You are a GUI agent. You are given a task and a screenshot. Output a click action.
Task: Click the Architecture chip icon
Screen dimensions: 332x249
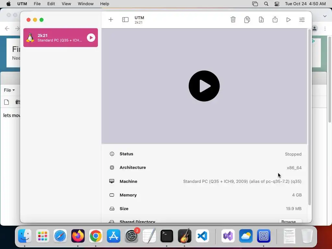tap(112, 168)
